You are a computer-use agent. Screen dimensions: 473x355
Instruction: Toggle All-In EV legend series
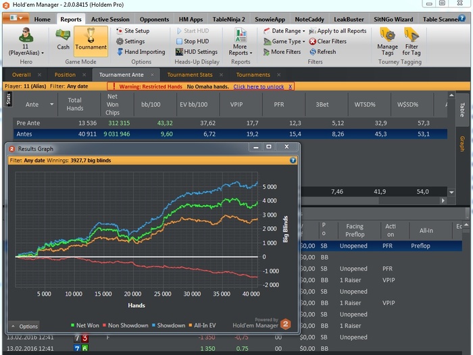(202, 325)
